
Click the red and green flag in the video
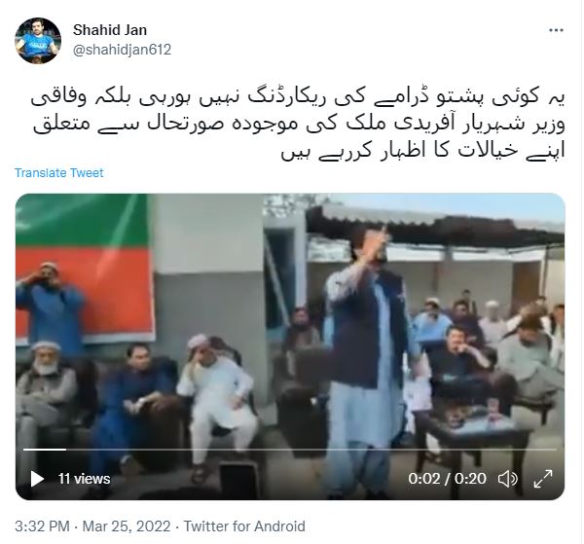point(85,267)
